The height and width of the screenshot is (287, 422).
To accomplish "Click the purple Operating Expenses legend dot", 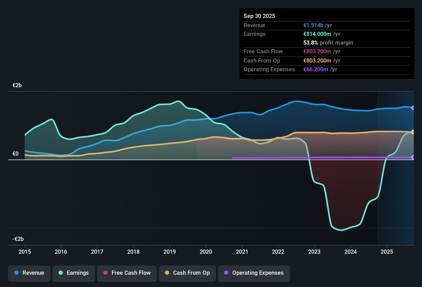I will coord(226,273).
